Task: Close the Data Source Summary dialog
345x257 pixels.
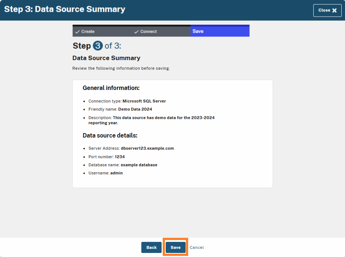Action: (327, 10)
